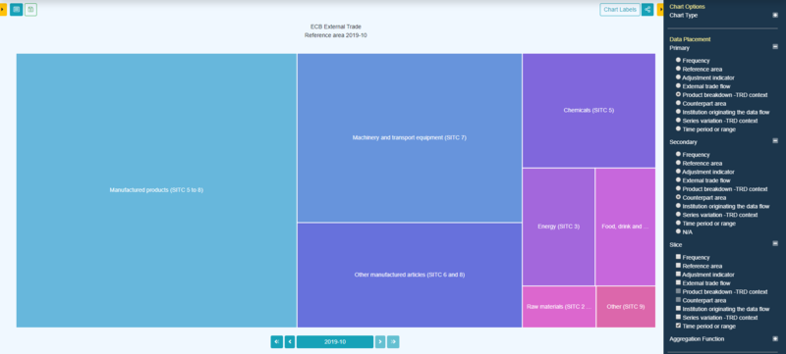Image resolution: width=786 pixels, height=354 pixels.
Task: Select Frequency as Primary
Action: pyautogui.click(x=678, y=60)
